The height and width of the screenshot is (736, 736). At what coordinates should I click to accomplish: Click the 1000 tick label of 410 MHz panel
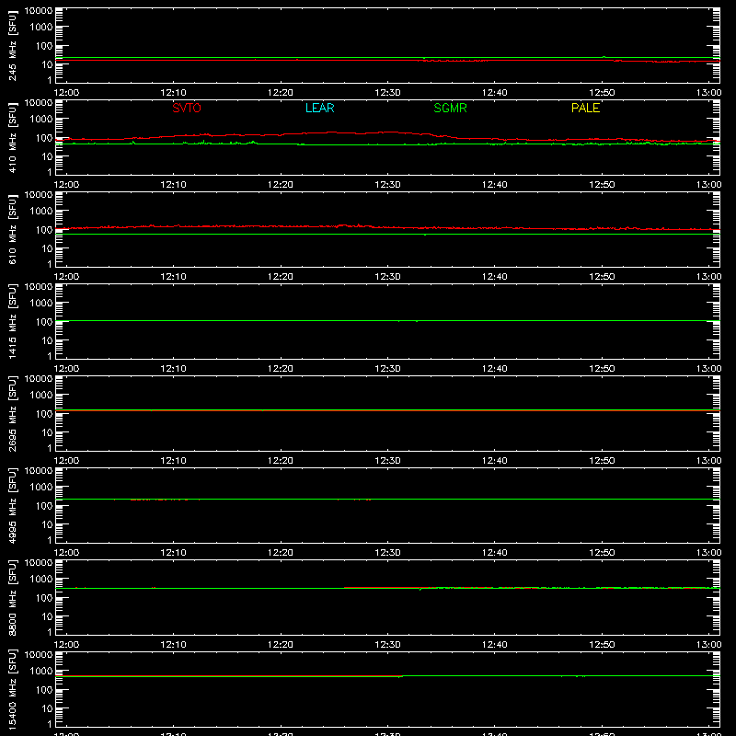41,120
